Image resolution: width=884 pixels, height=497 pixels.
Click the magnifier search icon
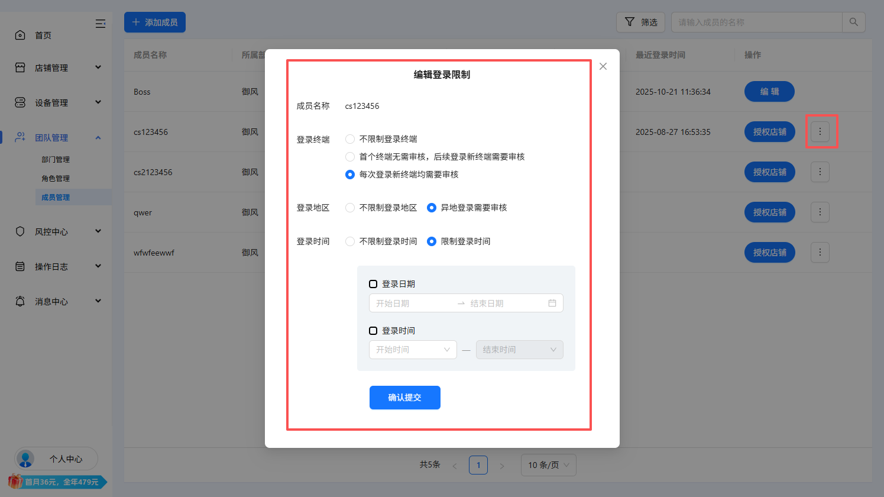pyautogui.click(x=853, y=22)
